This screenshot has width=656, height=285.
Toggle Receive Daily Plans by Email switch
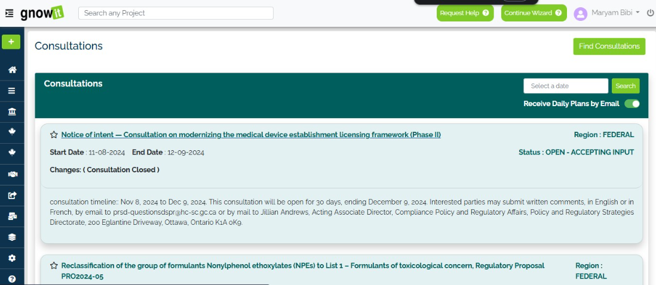coord(632,104)
